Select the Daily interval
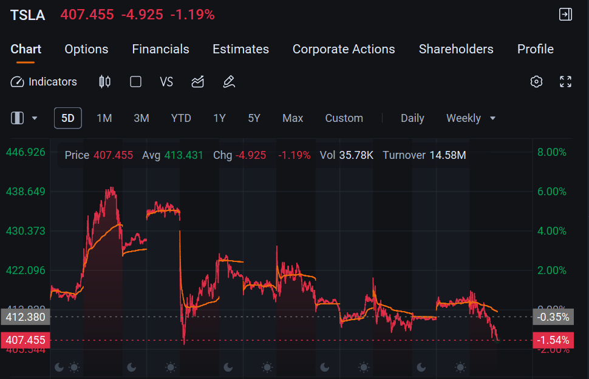The height and width of the screenshot is (379, 589). (x=412, y=118)
